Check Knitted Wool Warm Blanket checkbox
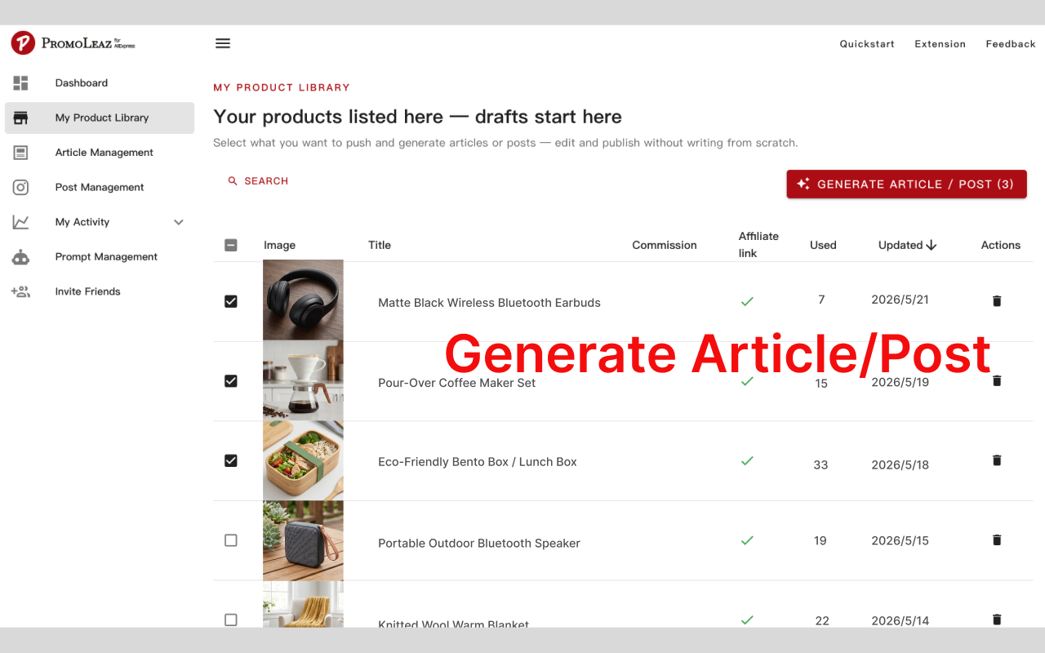The width and height of the screenshot is (1045, 653). [231, 620]
